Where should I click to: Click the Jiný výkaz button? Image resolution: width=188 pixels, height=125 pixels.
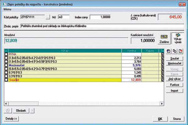(x=175, y=79)
